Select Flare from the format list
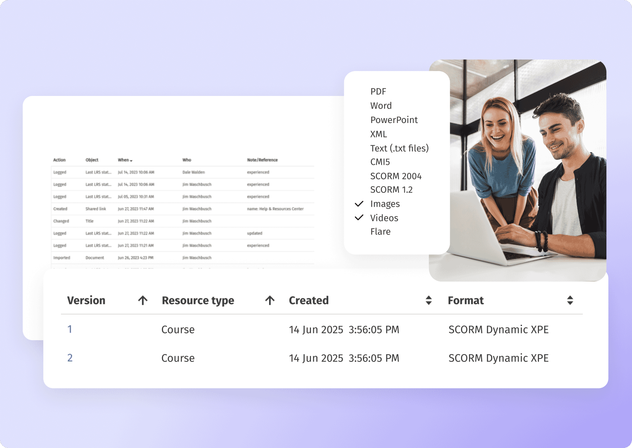The height and width of the screenshot is (448, 632). coord(380,232)
